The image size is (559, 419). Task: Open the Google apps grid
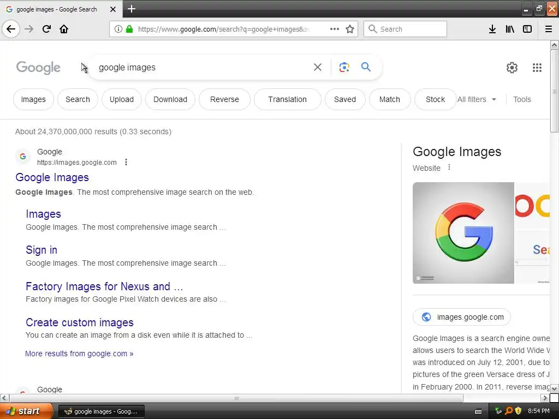pyautogui.click(x=537, y=67)
